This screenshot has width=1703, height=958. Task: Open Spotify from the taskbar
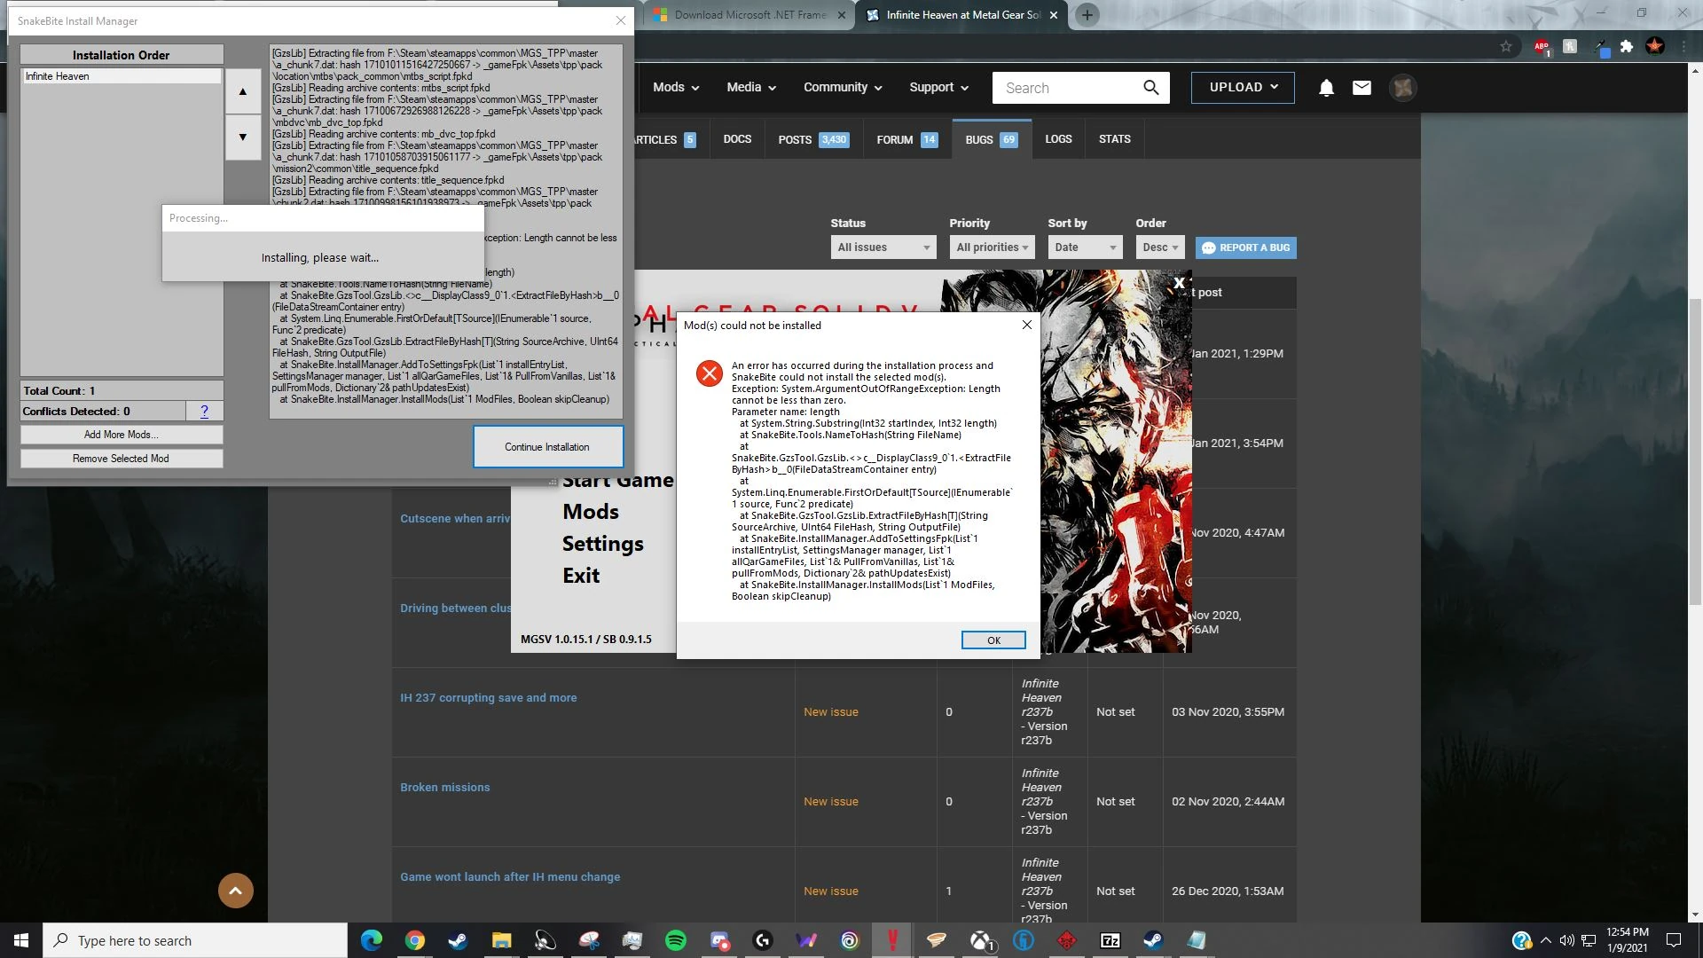tap(675, 940)
